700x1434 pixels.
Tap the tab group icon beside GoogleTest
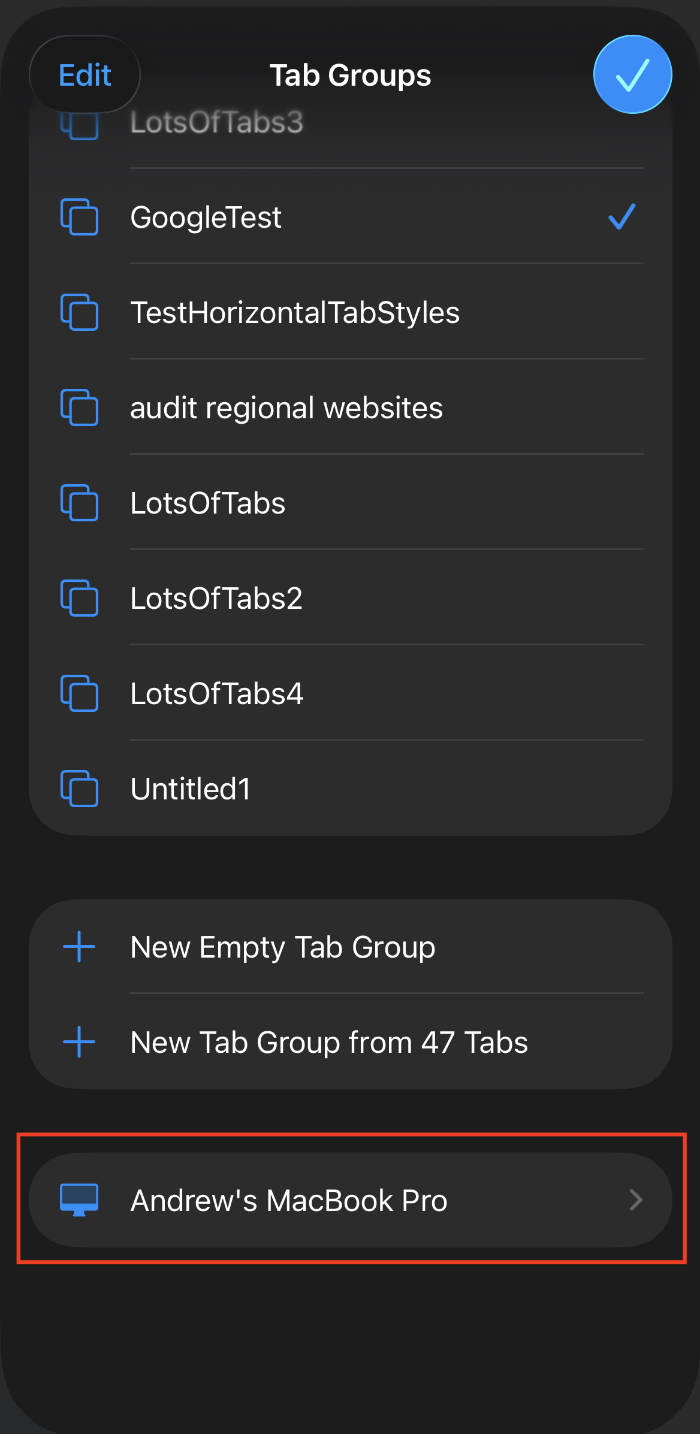point(79,217)
